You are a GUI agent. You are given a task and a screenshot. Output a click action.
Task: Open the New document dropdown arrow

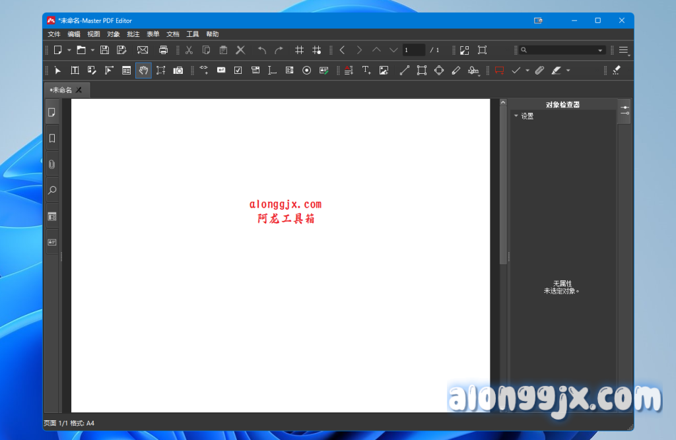(69, 50)
